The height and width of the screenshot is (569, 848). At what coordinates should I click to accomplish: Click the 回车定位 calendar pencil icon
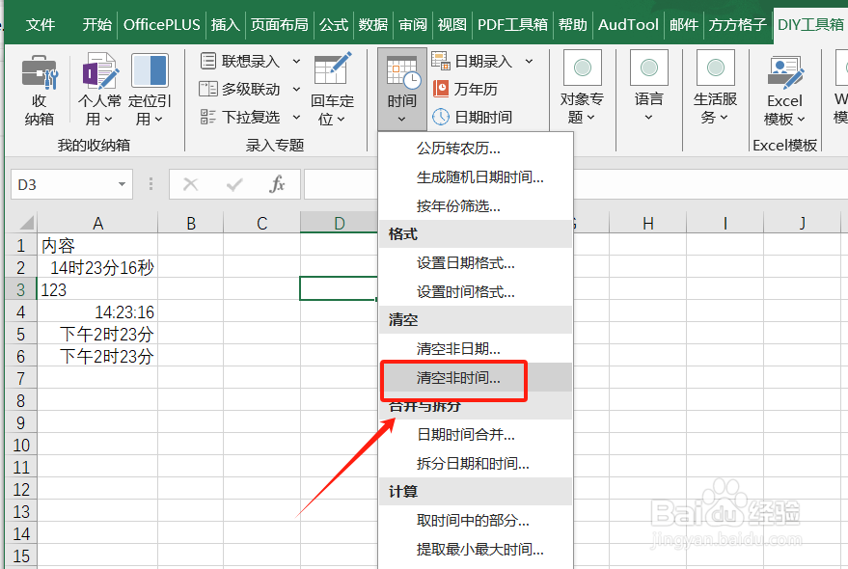tap(333, 68)
